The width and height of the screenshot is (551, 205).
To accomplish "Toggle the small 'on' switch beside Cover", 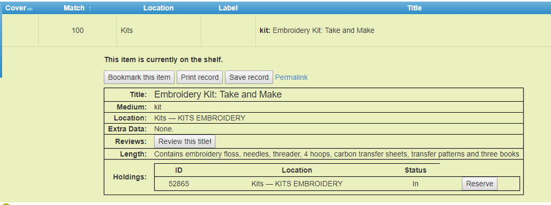I will point(30,9).
